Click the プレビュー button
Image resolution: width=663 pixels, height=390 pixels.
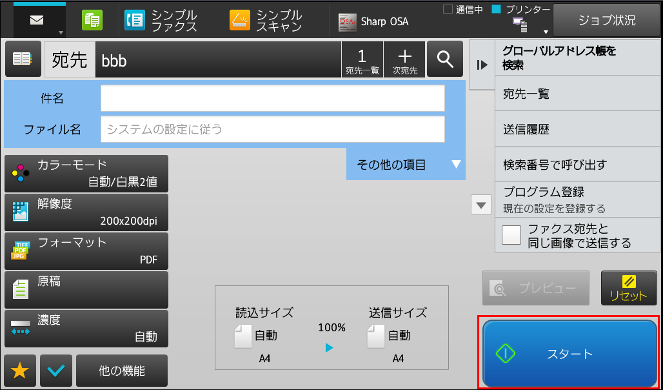coord(536,288)
